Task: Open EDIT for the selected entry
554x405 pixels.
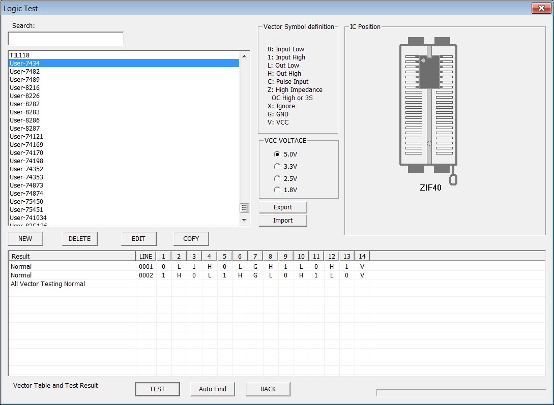Action: click(x=138, y=238)
